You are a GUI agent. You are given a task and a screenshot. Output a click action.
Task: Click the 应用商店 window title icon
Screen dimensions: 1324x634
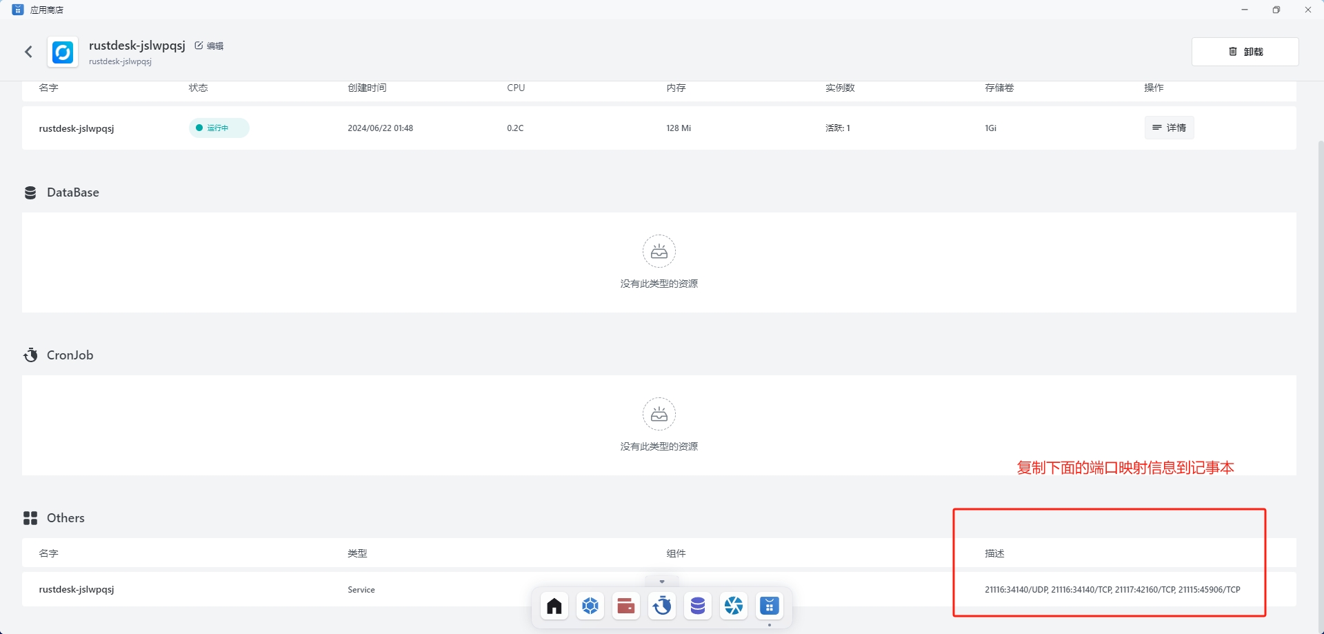[x=18, y=10]
